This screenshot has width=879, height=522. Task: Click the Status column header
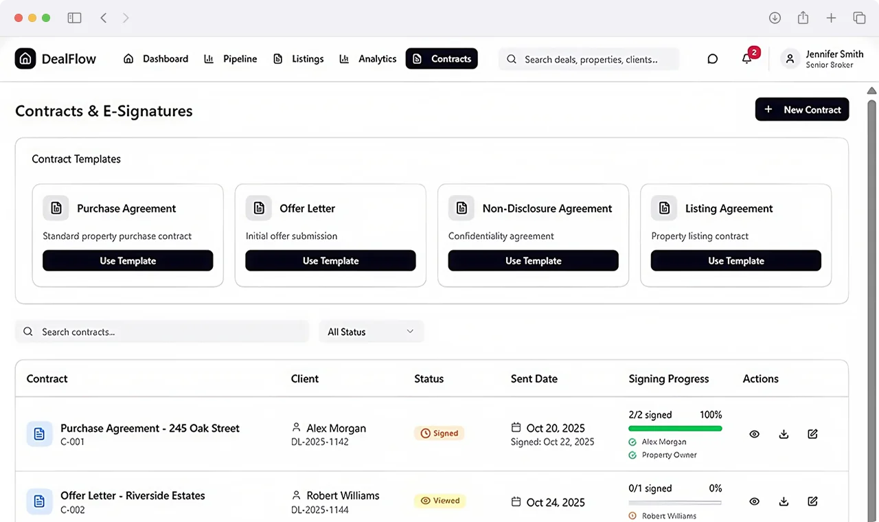[x=429, y=378]
